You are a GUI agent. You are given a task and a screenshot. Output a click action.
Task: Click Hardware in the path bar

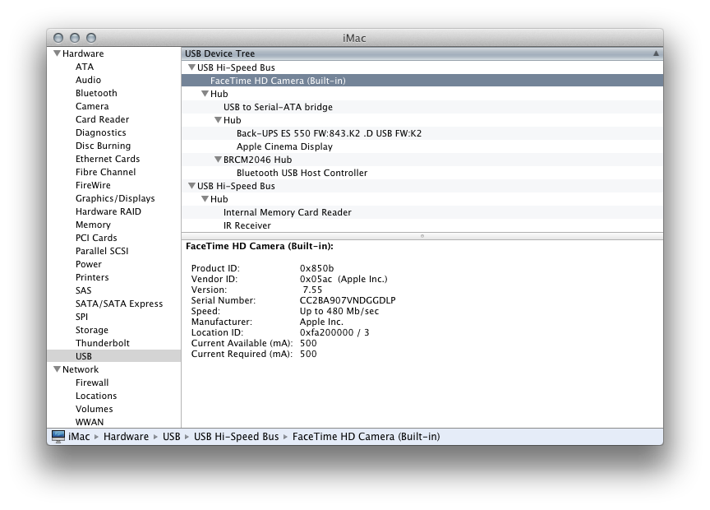pyautogui.click(x=127, y=437)
